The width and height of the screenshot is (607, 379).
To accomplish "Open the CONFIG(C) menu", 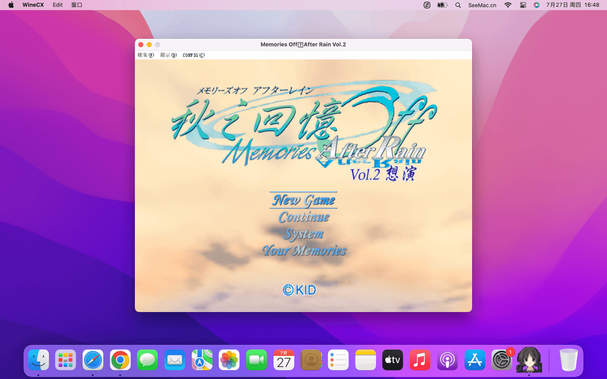I will click(x=194, y=55).
